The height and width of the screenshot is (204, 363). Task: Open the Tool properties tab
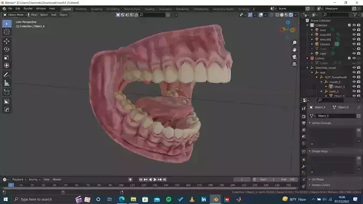point(304,108)
